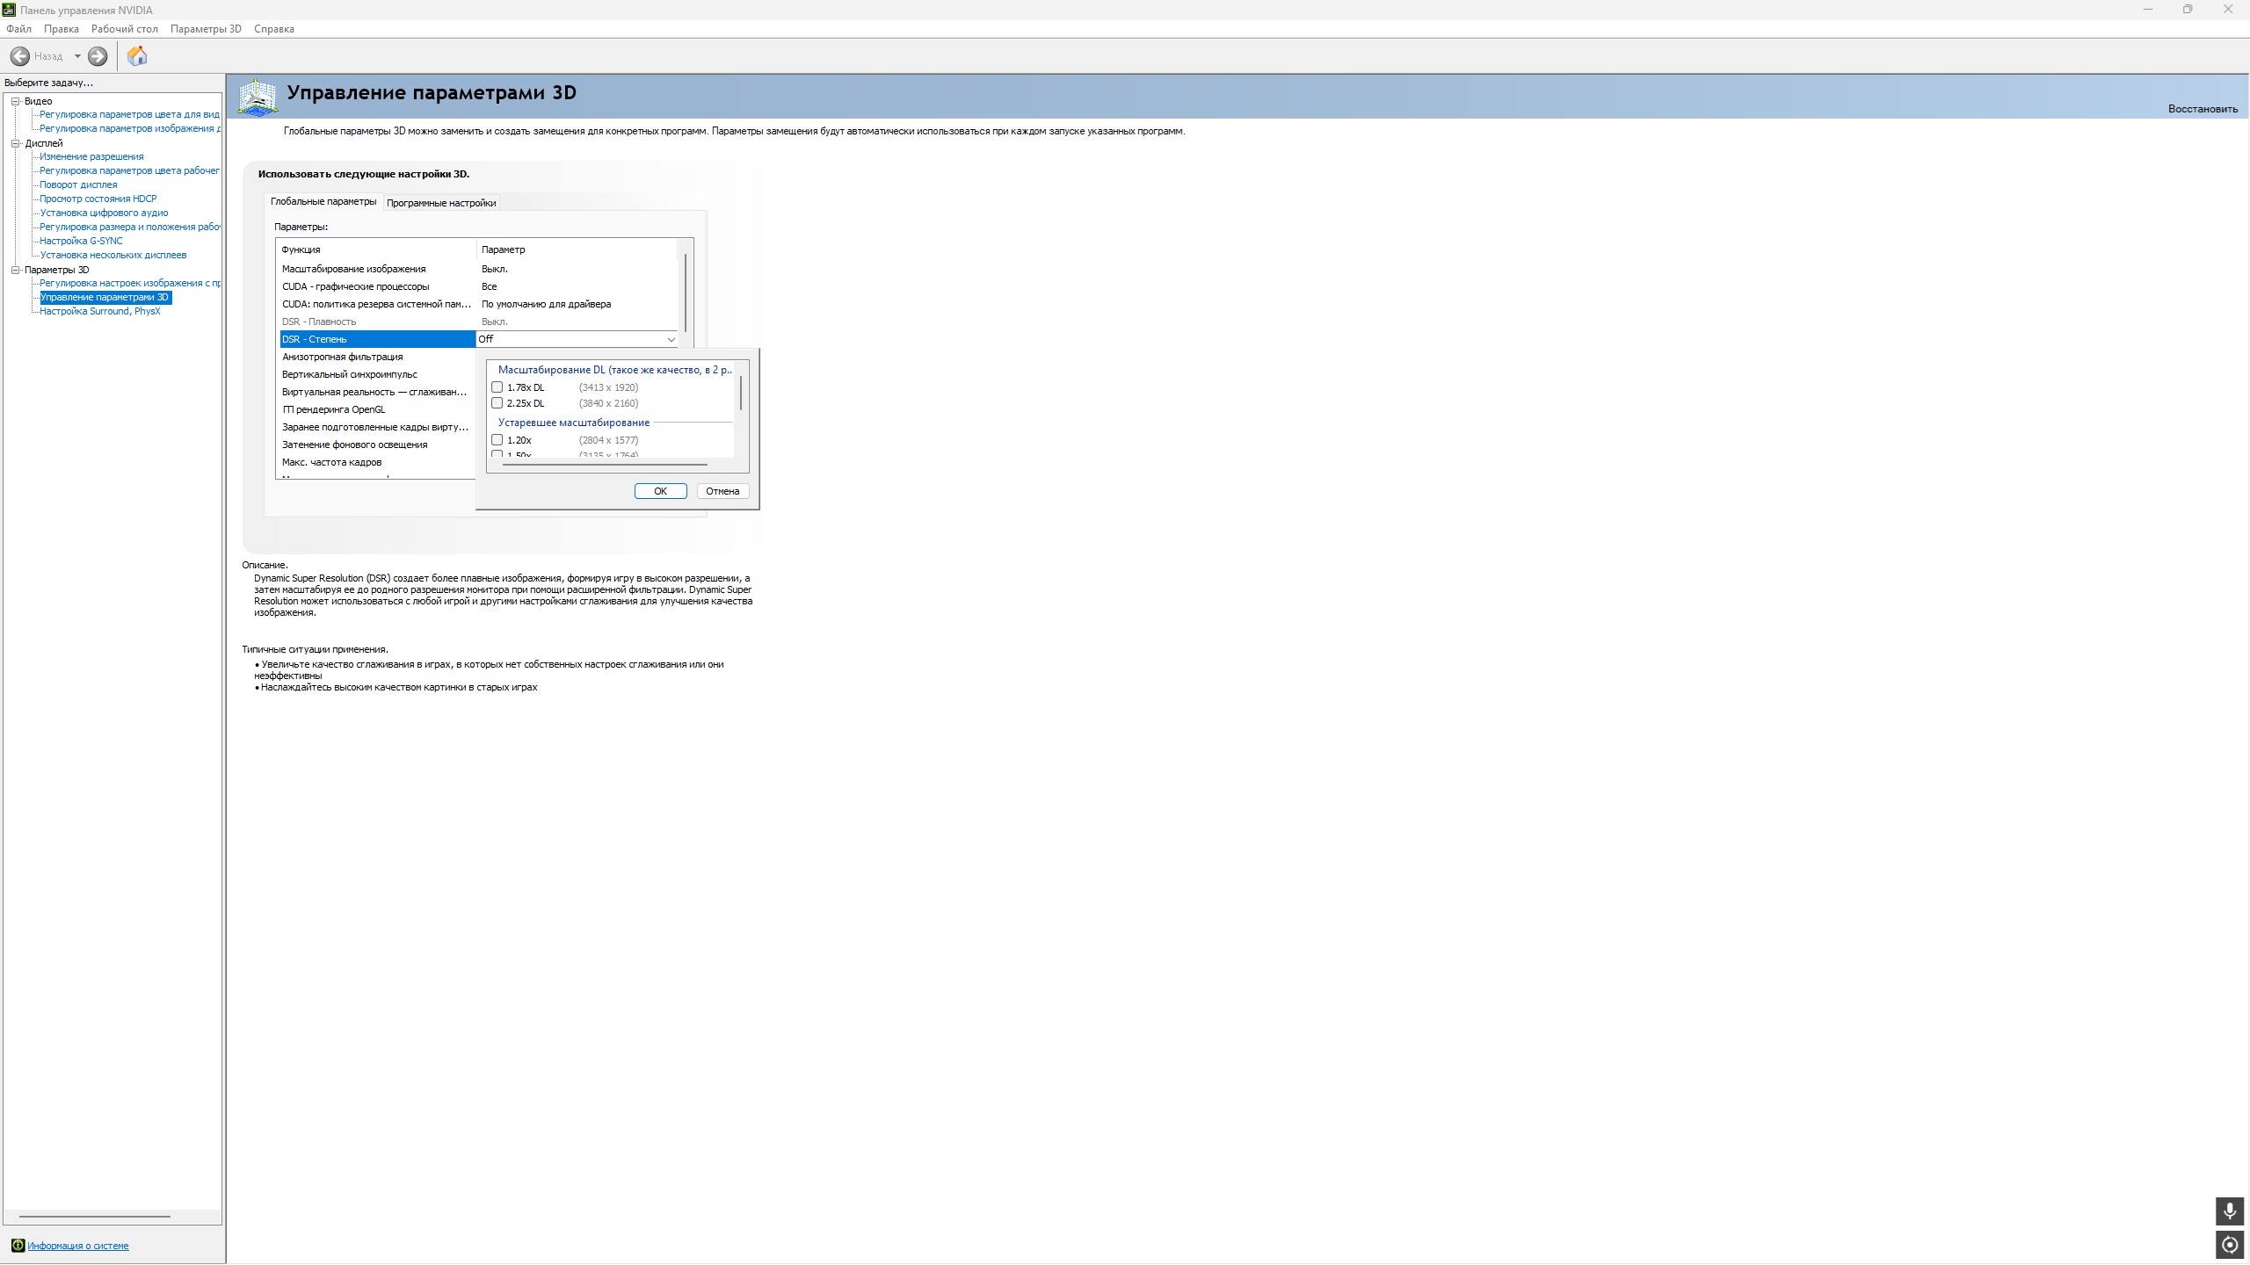Click the Back arrow navigation icon

pos(19,56)
